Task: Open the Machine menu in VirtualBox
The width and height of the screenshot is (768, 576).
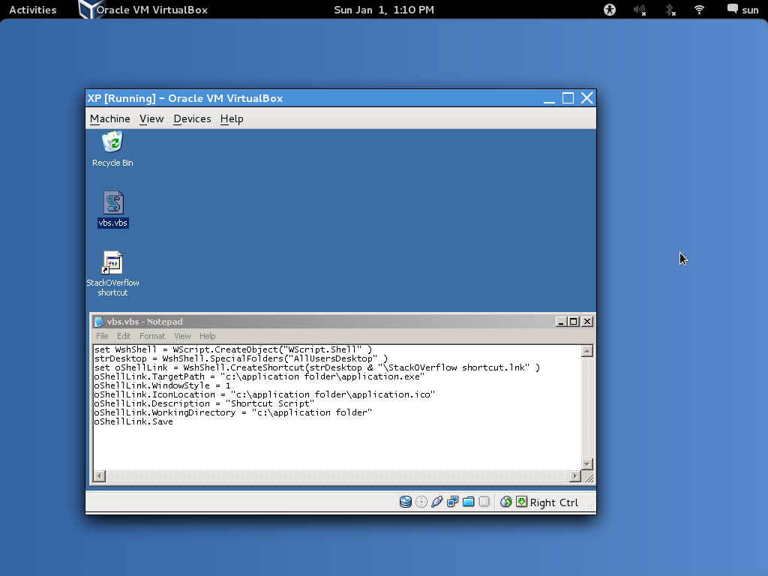Action: click(x=109, y=118)
